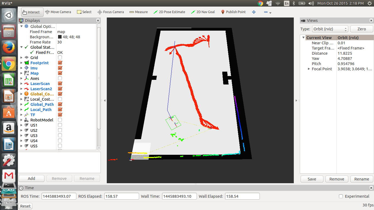This screenshot has height=210, width=374.
Task: Close the Displays panel
Action: [x=98, y=21]
